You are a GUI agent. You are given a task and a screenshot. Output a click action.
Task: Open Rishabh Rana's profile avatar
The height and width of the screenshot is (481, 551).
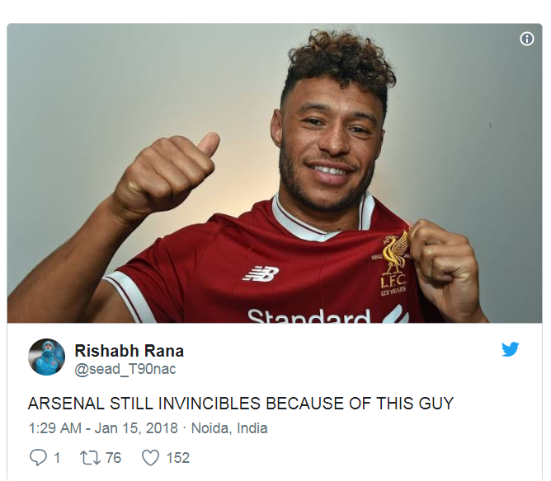pyautogui.click(x=46, y=357)
